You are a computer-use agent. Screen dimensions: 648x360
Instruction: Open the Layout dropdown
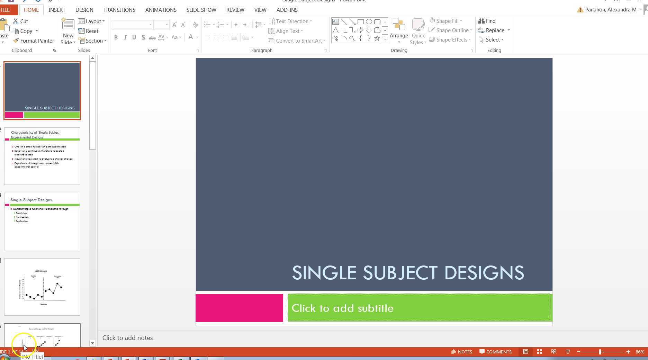(92, 21)
